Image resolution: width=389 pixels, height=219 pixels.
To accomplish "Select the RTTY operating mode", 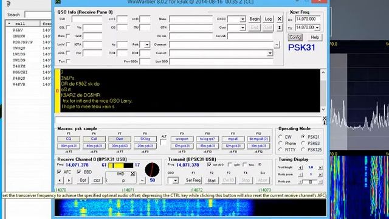I will pos(280,150).
